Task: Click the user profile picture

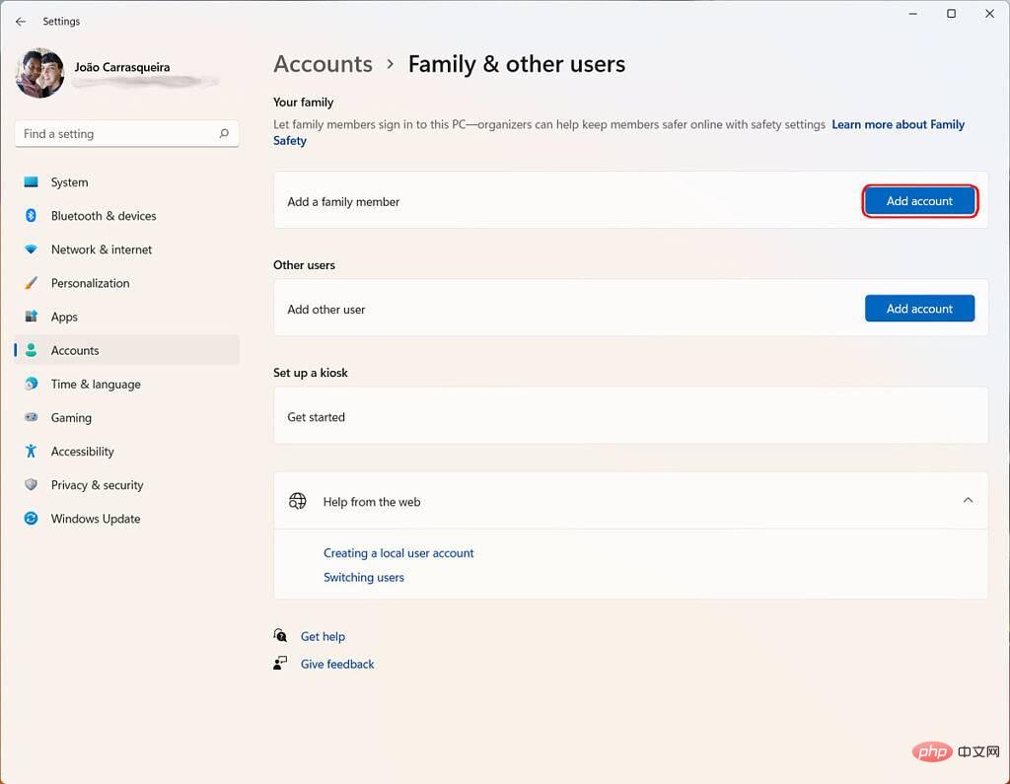Action: pyautogui.click(x=40, y=73)
